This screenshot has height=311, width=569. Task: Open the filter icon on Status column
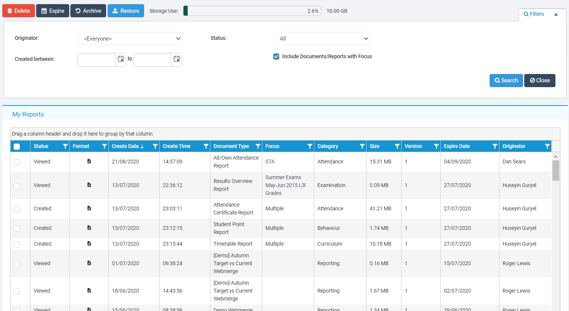(65, 146)
